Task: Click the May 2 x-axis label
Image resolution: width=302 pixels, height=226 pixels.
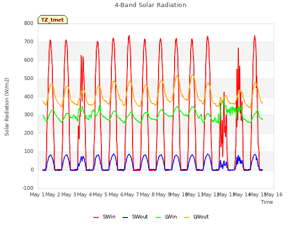Action: tap(53, 194)
